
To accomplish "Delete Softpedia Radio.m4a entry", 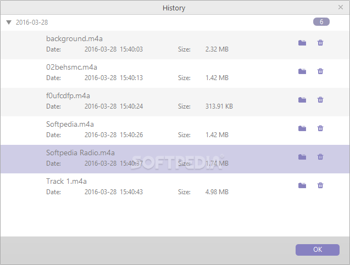I will coord(320,157).
